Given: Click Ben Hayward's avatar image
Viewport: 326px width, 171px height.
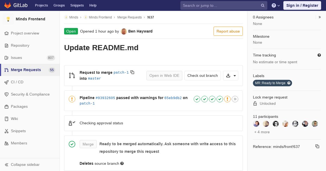Looking at the screenshot, I should [124, 31].
